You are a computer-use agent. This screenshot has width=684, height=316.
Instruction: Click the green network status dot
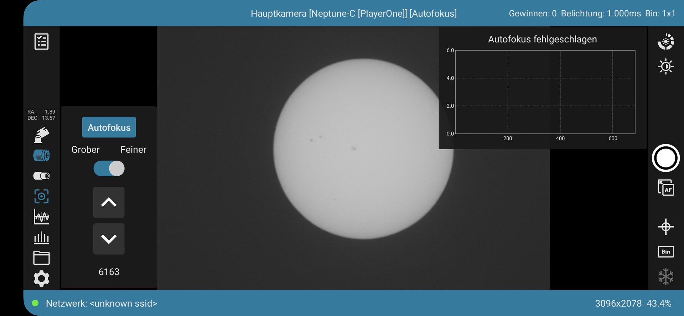tap(35, 303)
